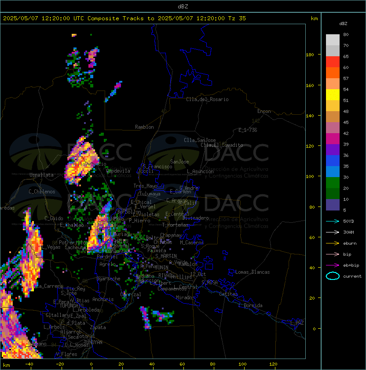Click the 65 value on the color scale

(346, 56)
